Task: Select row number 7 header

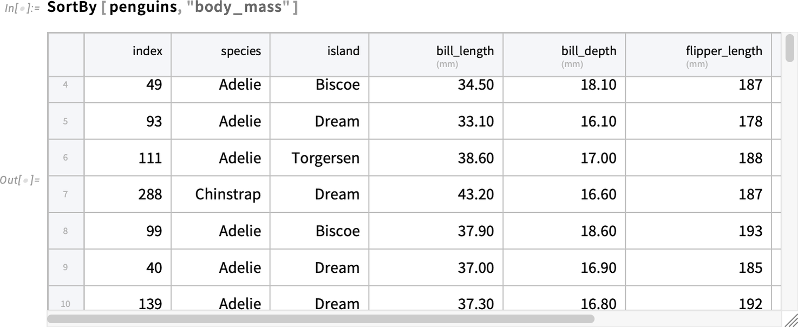Action: click(66, 194)
